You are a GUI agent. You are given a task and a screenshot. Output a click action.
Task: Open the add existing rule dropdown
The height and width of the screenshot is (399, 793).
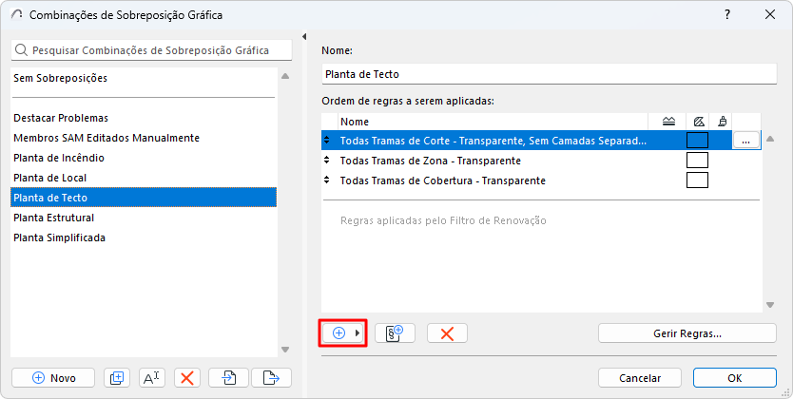(x=344, y=333)
